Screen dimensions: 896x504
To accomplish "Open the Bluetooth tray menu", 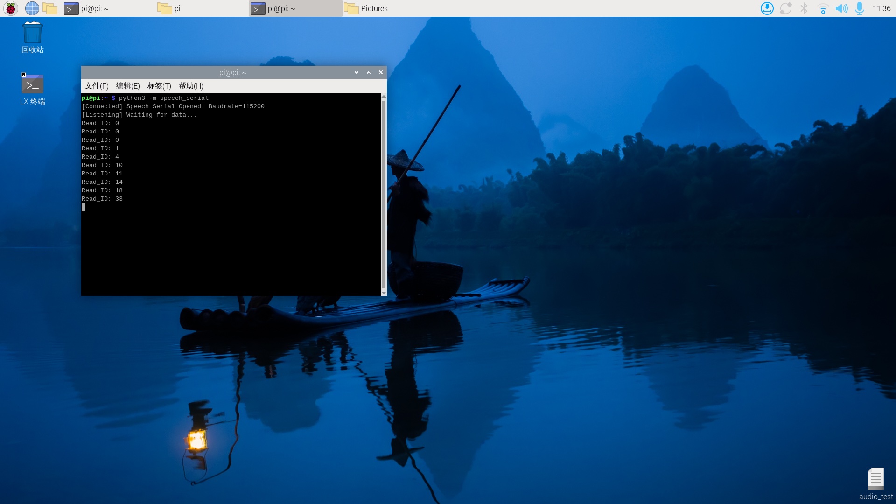I will (804, 8).
